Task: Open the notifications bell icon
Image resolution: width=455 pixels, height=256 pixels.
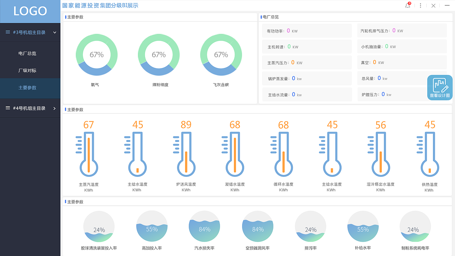Action: 407,6
